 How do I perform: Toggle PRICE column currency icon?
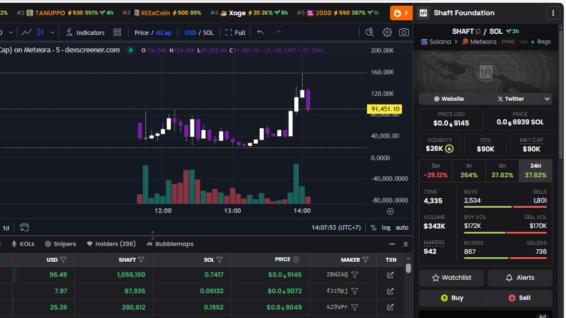[296, 259]
